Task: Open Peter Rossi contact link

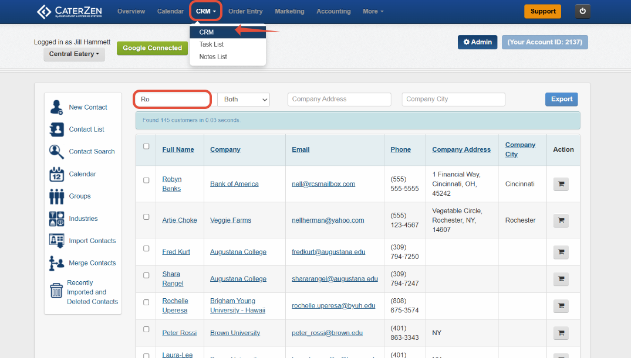Action: tap(180, 333)
